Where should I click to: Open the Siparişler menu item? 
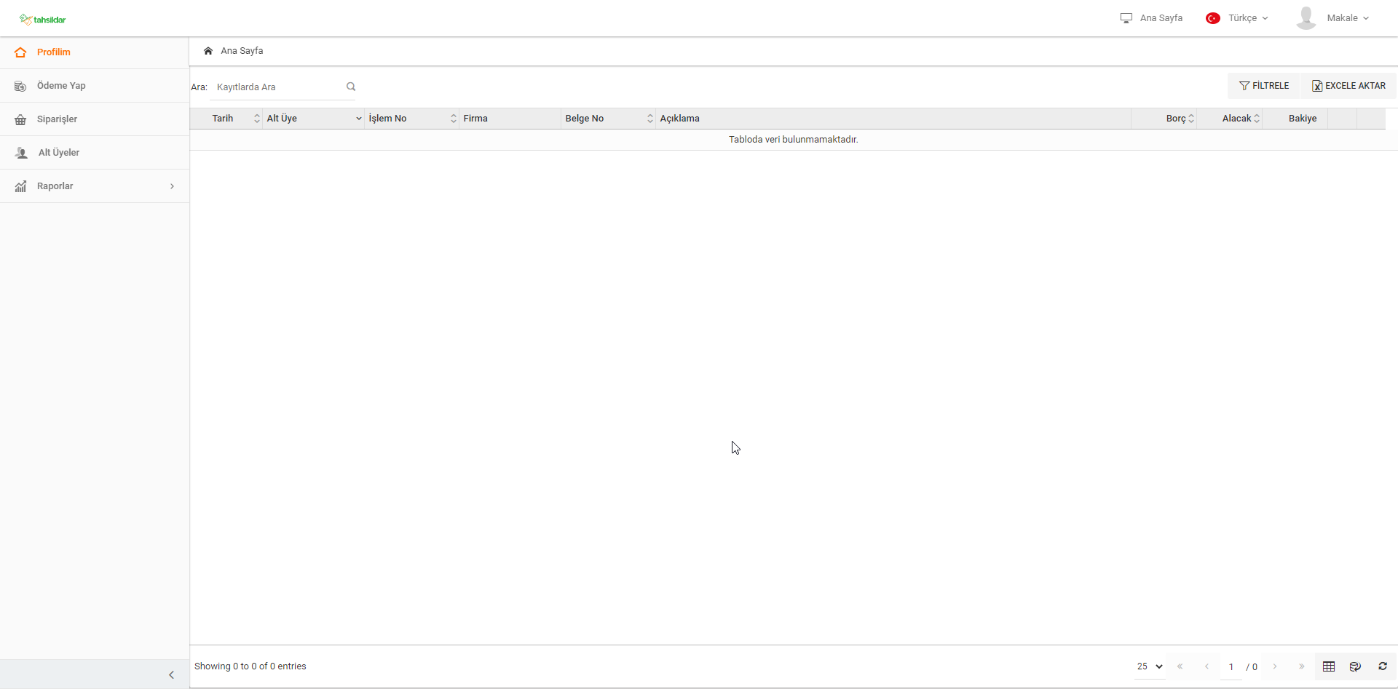[x=95, y=119]
